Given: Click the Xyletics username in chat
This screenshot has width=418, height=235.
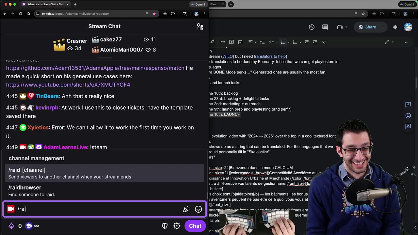Looking at the screenshot, I should (38, 128).
